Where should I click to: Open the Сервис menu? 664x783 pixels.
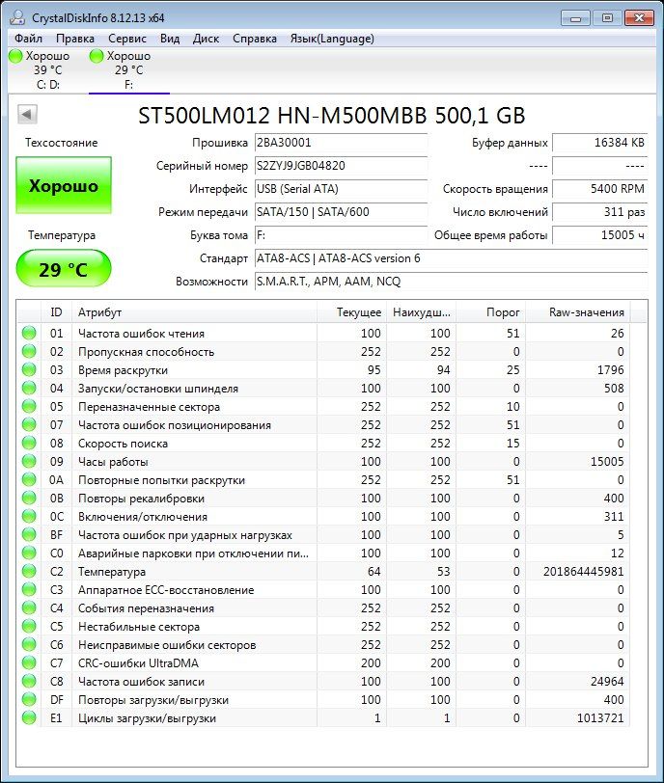(x=127, y=39)
